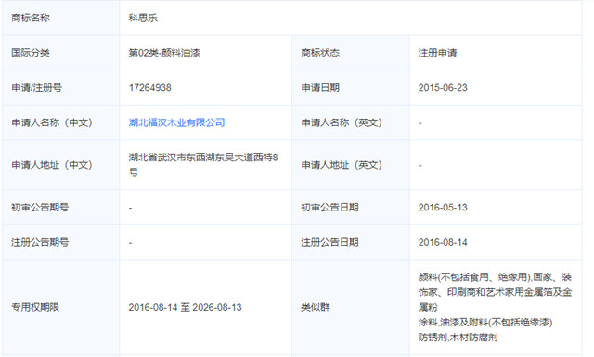The image size is (594, 357).
Task: Click the 类似群 label
Action: (x=316, y=307)
